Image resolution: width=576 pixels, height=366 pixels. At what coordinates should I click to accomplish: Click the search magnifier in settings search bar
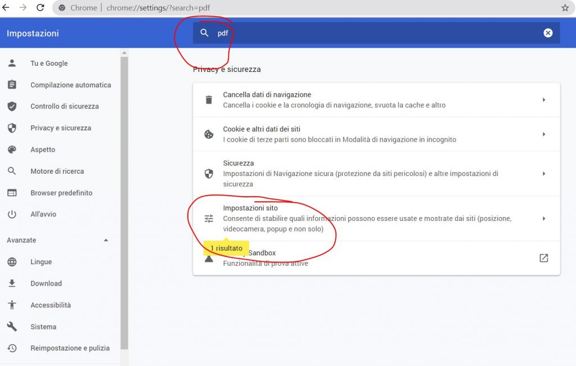205,33
